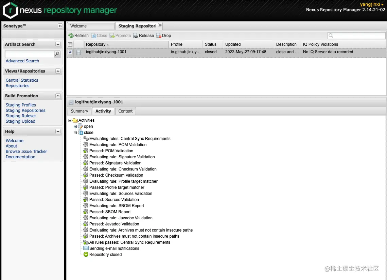Click the close activity icon in tree
Screen dimensions: 387x280
tap(81, 133)
